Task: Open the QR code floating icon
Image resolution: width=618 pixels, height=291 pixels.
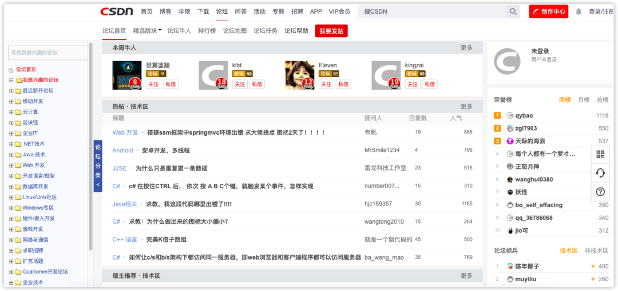Action: click(x=600, y=154)
